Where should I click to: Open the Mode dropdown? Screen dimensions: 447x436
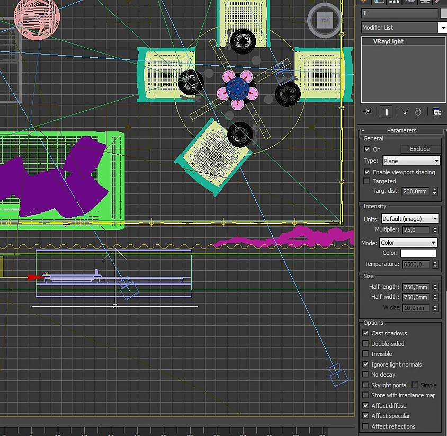point(408,243)
